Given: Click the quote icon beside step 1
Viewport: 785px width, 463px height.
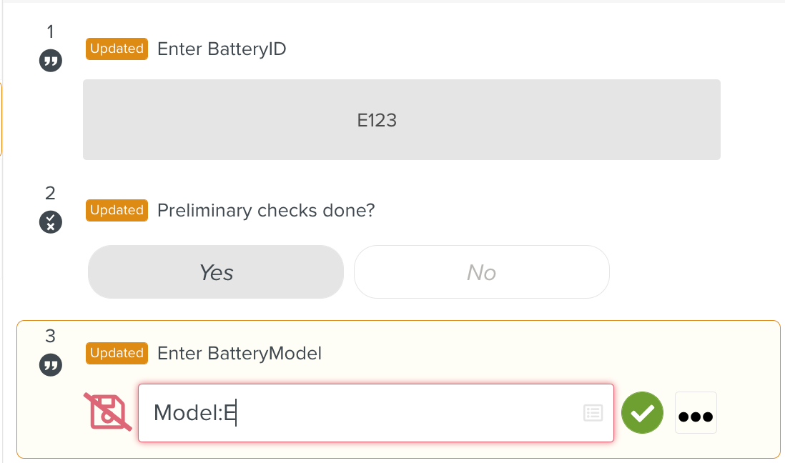Looking at the screenshot, I should point(51,61).
